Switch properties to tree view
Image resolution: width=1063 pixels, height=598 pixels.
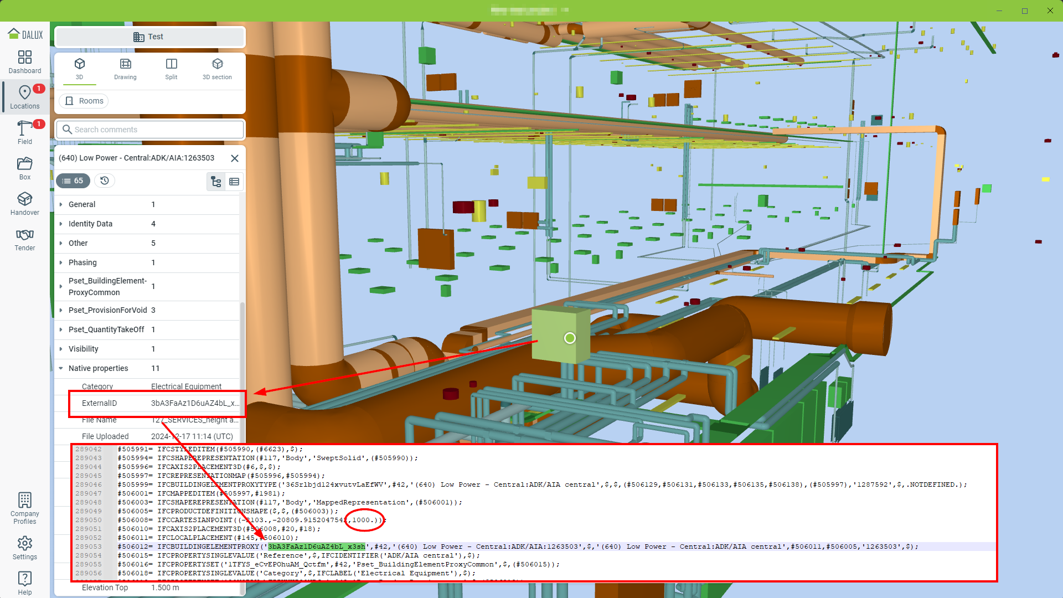pyautogui.click(x=216, y=182)
